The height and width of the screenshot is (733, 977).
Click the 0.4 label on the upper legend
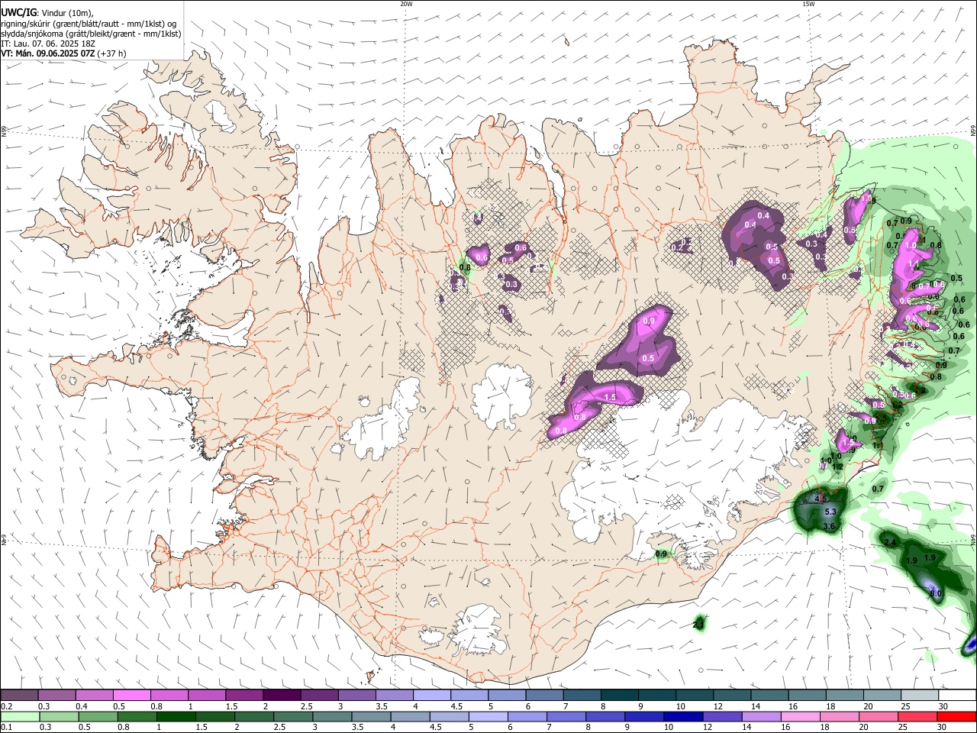(82, 706)
